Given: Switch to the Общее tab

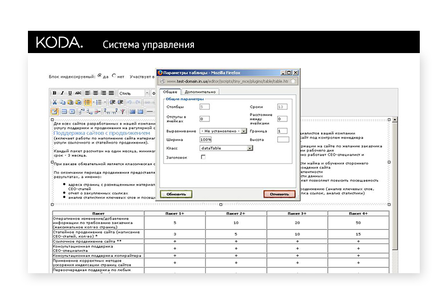Looking at the screenshot, I should coord(170,92).
